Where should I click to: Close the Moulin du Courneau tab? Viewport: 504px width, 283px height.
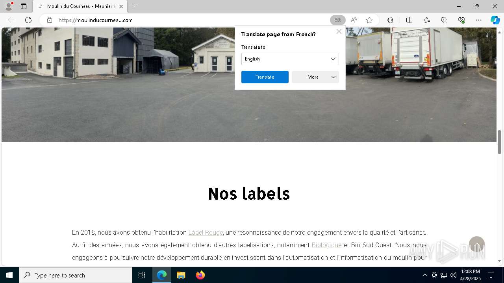(121, 6)
